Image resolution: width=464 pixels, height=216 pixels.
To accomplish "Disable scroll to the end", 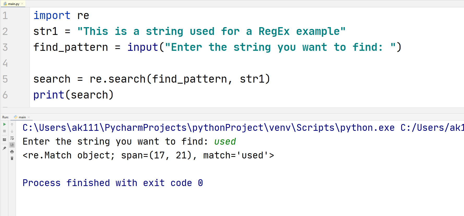I will pyautogui.click(x=12, y=145).
